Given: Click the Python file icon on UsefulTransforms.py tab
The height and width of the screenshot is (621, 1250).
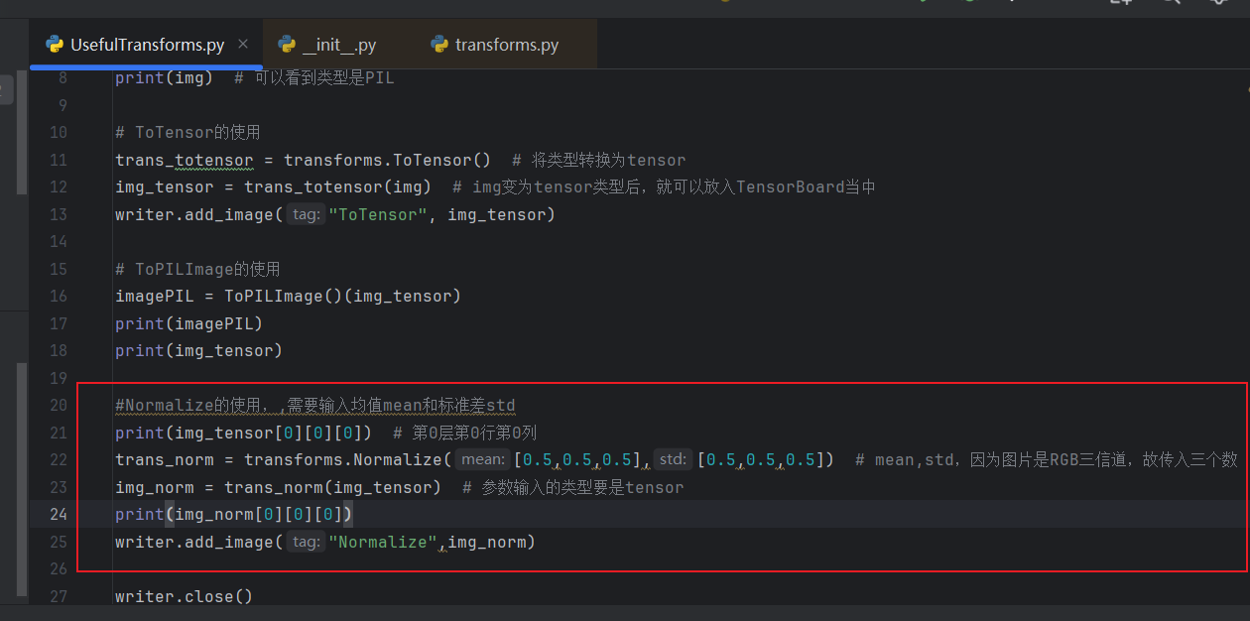Looking at the screenshot, I should (55, 45).
